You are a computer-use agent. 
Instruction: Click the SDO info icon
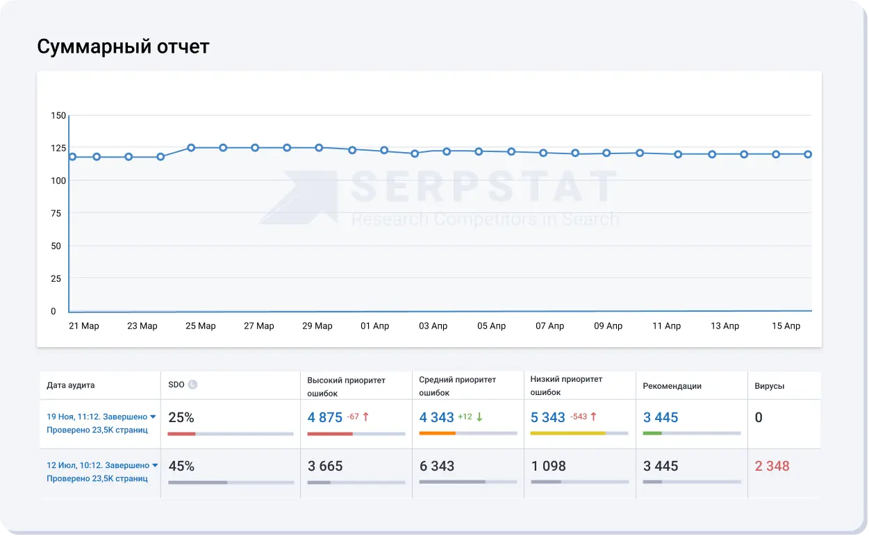point(193,385)
